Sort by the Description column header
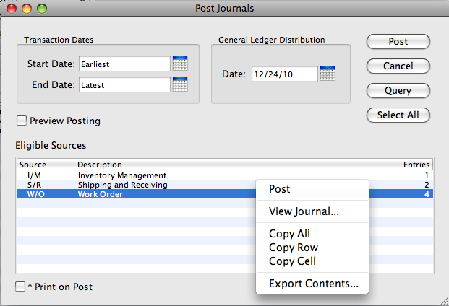 224,165
